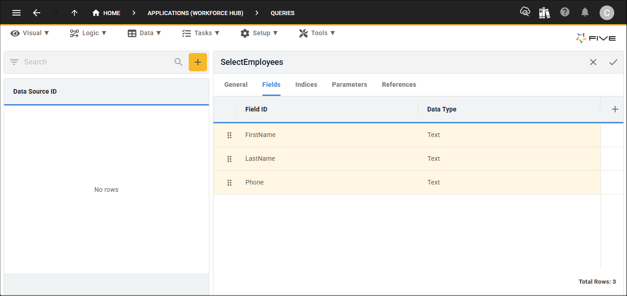This screenshot has width=627, height=296.
Task: Expand the Logic menu
Action: 88,33
